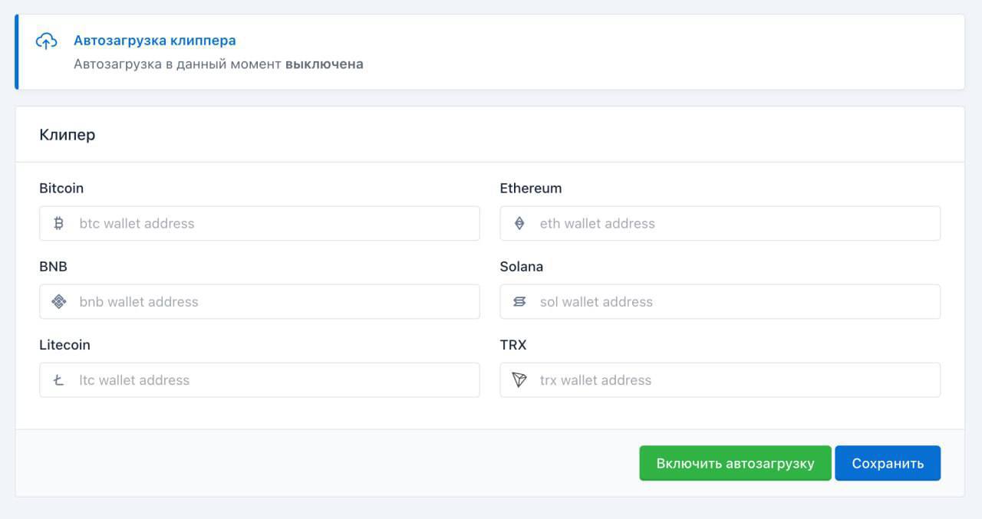982x519 pixels.
Task: Click the Litecoin field label
Action: 64,345
